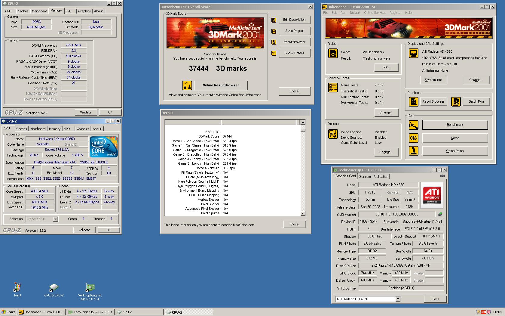Switch to the Caches tab in top CPU-Z
Image resolution: width=505 pixels, height=316 pixels.
pyautogui.click(x=23, y=11)
